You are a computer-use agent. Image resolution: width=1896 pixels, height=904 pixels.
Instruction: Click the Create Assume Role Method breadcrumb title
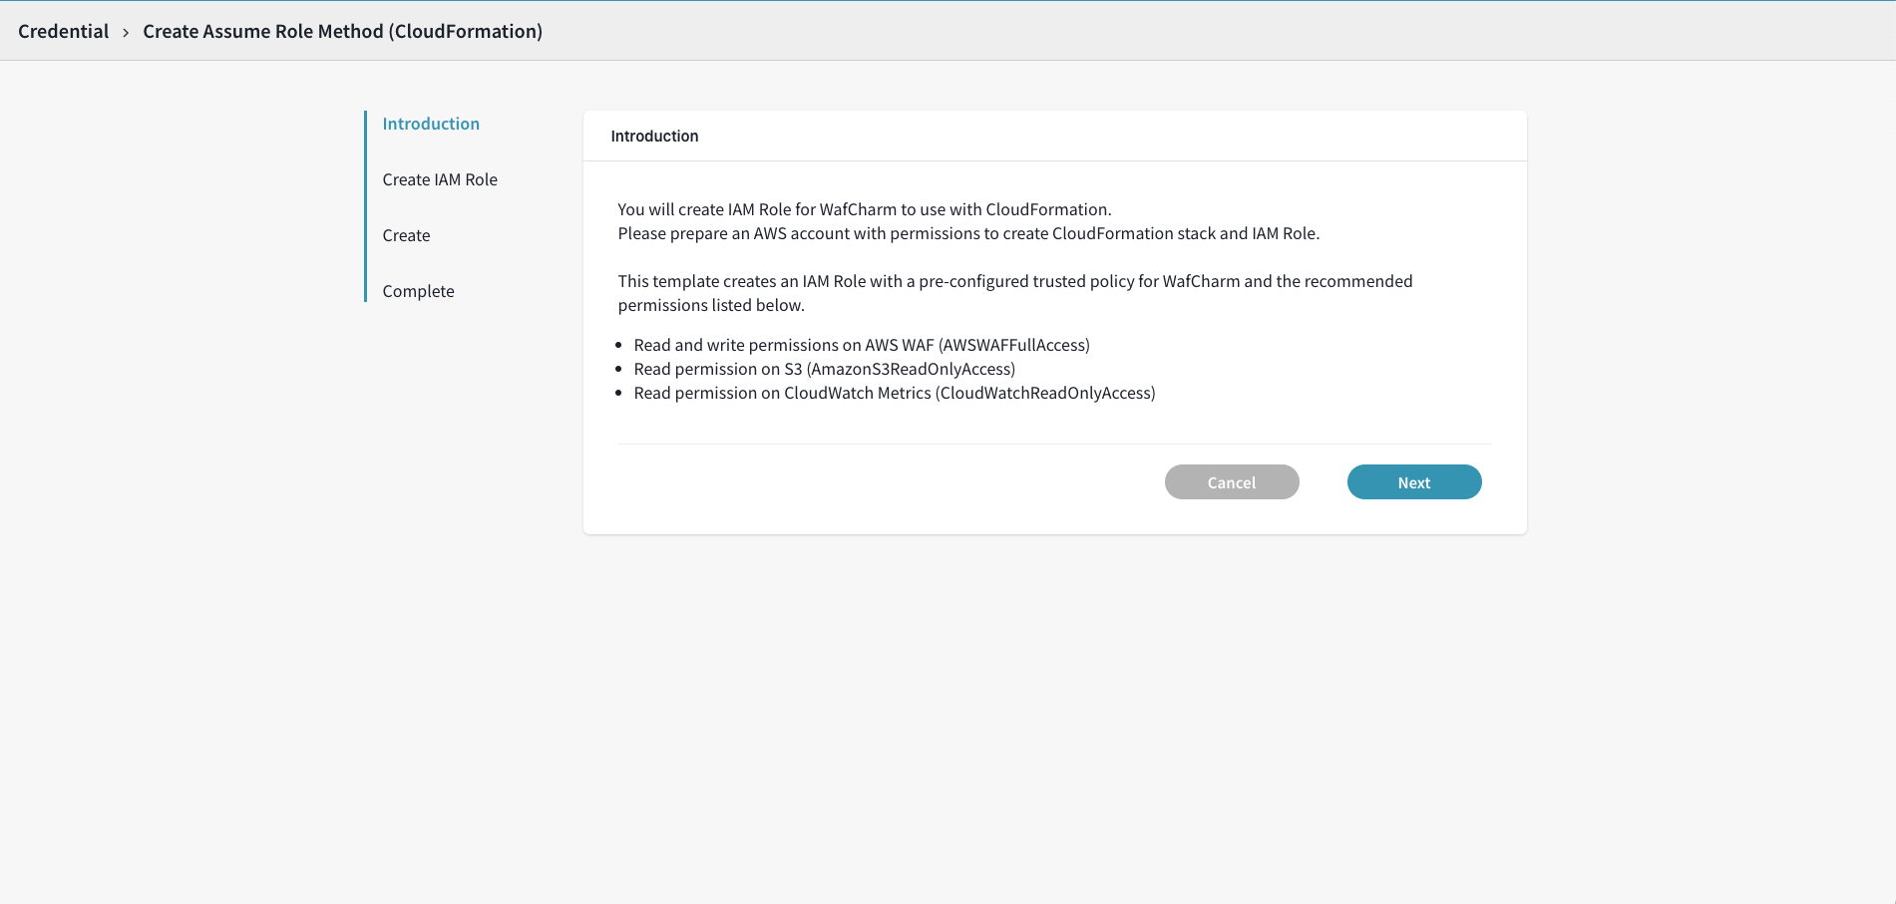[x=342, y=31]
